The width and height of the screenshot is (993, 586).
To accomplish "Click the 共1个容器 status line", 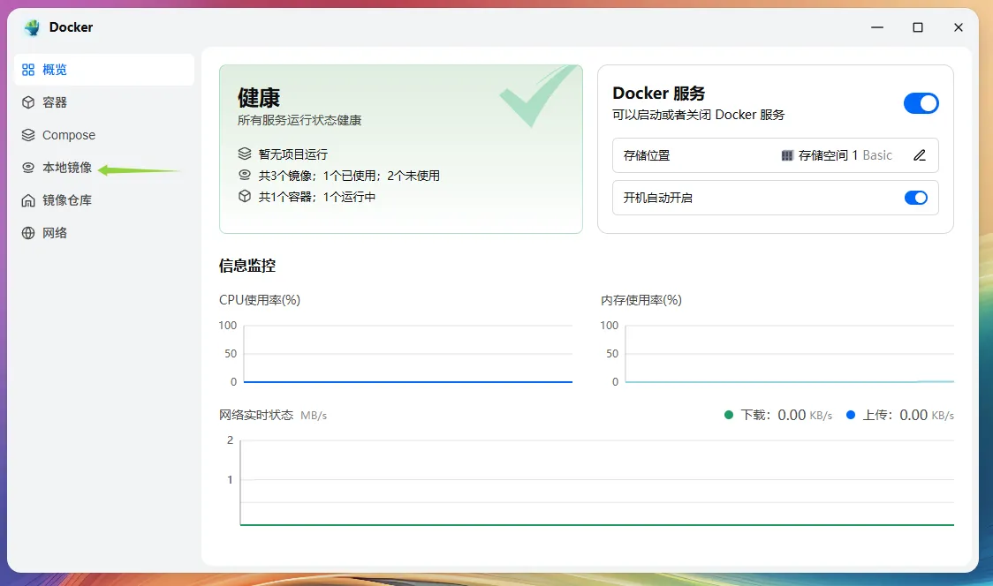I will [x=316, y=197].
